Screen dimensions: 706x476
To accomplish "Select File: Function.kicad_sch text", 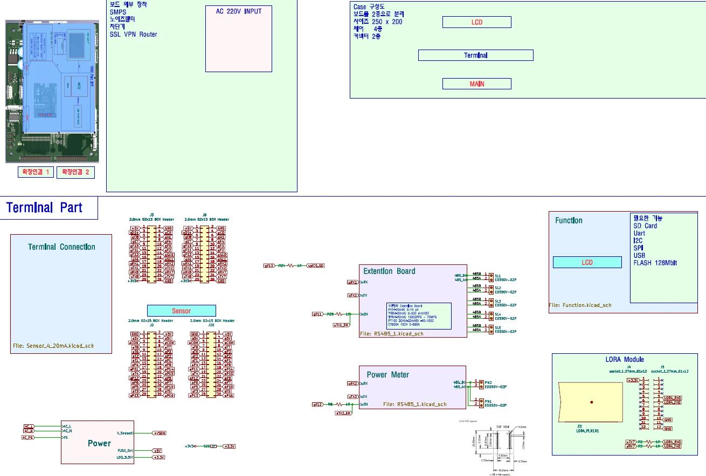I will click(580, 305).
